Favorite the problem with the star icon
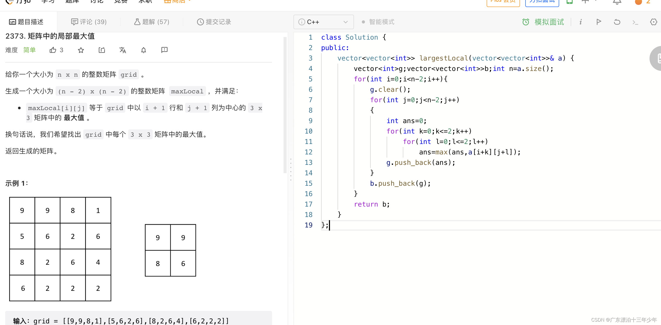This screenshot has width=661, height=325. (x=81, y=50)
